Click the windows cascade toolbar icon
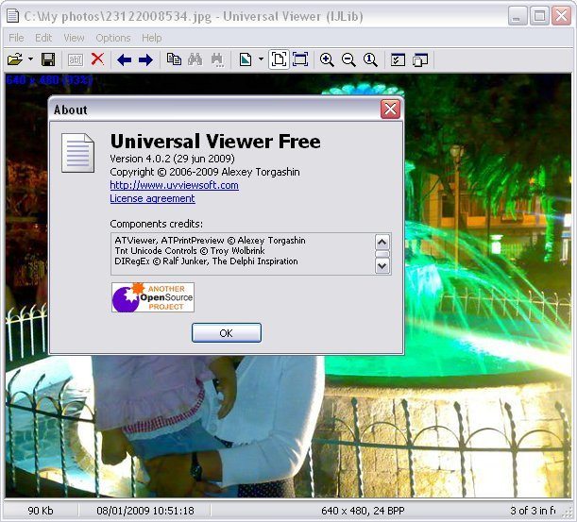 click(x=420, y=59)
